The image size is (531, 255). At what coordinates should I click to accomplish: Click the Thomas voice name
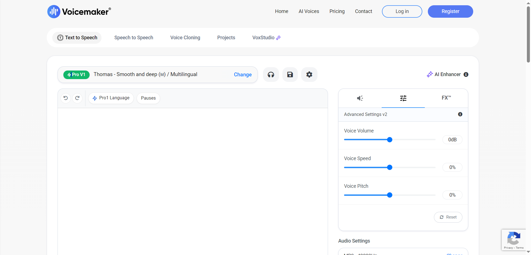pyautogui.click(x=145, y=74)
